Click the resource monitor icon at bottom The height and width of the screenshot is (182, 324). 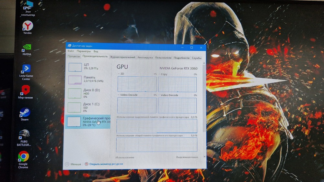point(87,164)
